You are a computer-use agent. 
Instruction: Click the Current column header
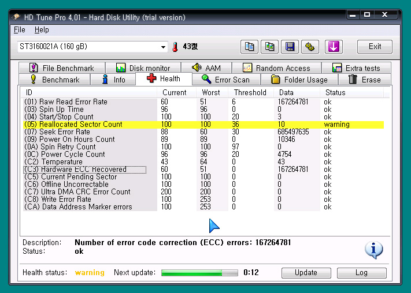(177, 92)
